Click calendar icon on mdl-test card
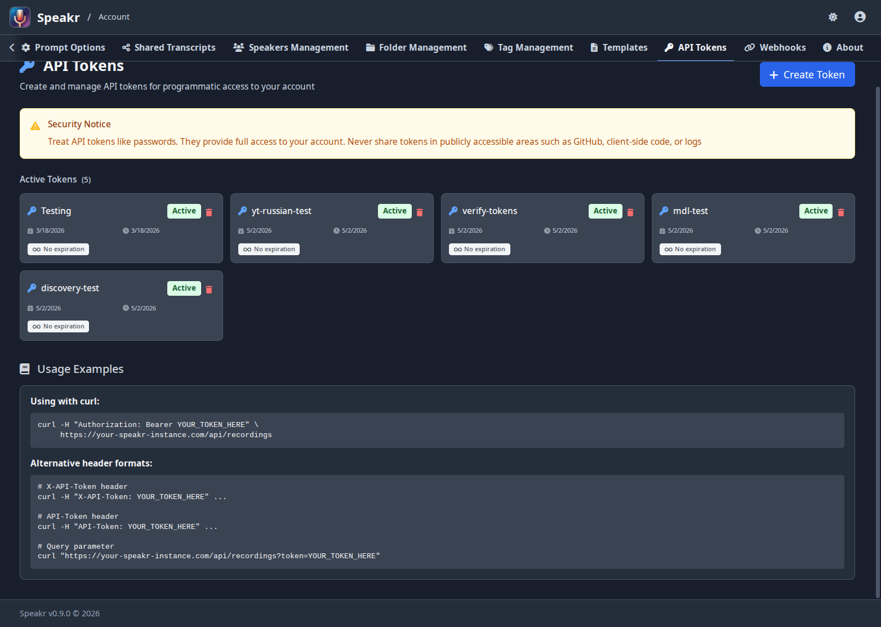 click(662, 231)
